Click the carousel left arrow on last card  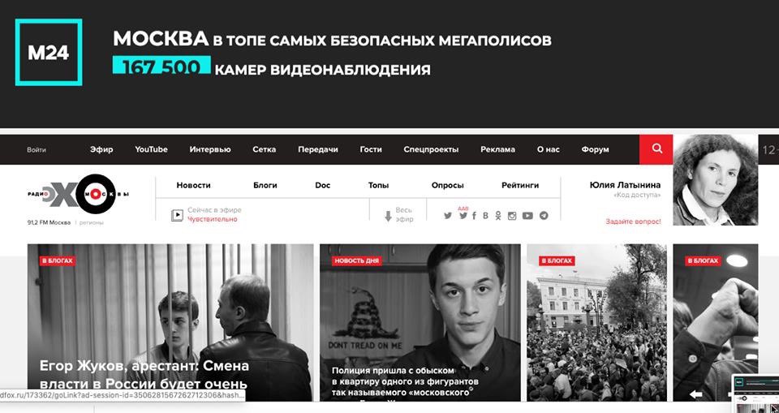tap(696, 394)
